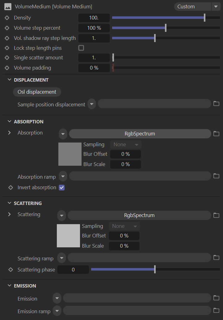Click the Scattering RgbSpectrum node button
Screen dimensions: 223x320
(139, 215)
